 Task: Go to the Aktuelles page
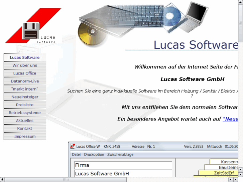[25, 121]
